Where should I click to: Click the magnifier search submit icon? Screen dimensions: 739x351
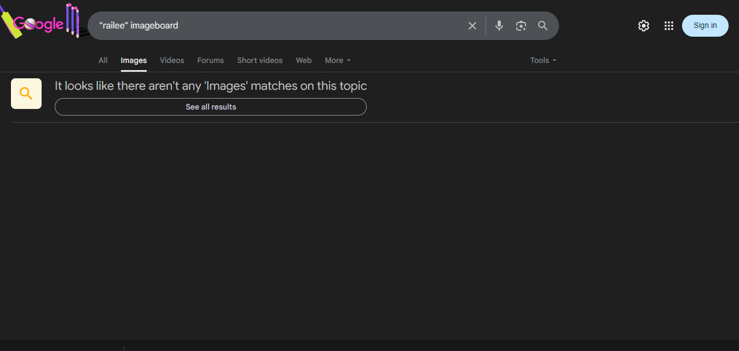click(x=542, y=26)
